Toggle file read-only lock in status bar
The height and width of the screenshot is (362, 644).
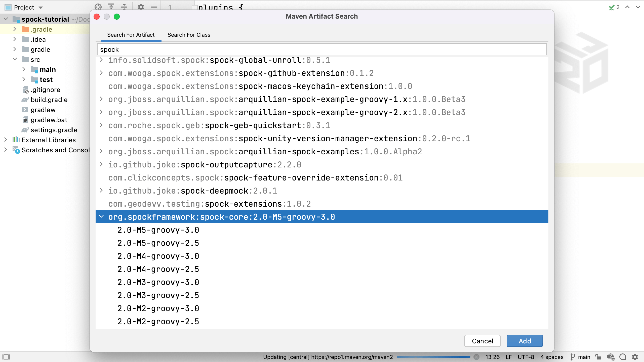tap(598, 357)
